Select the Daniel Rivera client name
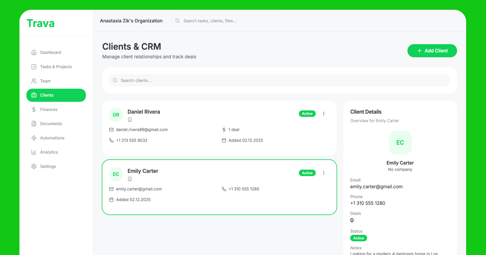 click(x=144, y=112)
